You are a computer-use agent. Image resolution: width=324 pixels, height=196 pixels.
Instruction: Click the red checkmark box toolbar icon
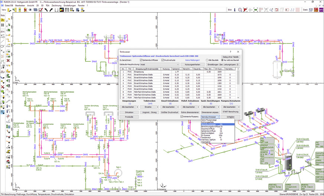coord(40,10)
